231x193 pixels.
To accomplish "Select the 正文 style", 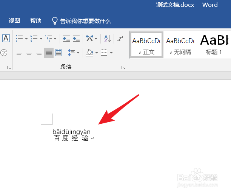I will [x=146, y=45].
